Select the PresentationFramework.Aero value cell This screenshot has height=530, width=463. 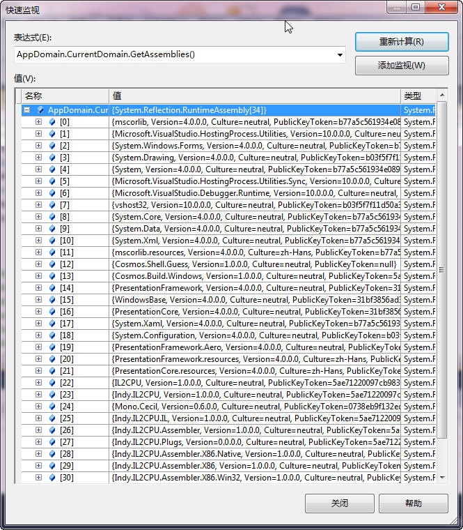pyautogui.click(x=255, y=347)
